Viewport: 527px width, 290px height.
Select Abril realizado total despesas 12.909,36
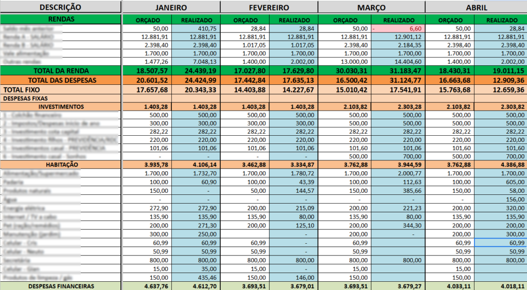pyautogui.click(x=500, y=80)
